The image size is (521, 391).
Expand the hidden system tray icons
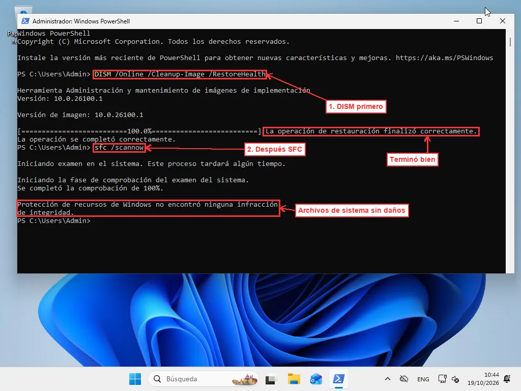[387, 379]
